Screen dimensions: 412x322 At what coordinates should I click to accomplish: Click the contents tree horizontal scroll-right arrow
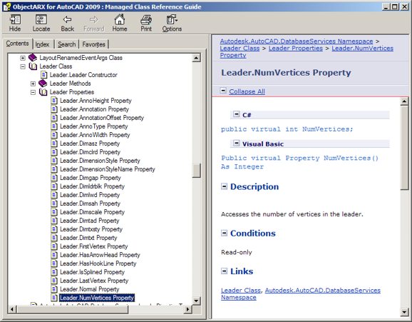187,309
